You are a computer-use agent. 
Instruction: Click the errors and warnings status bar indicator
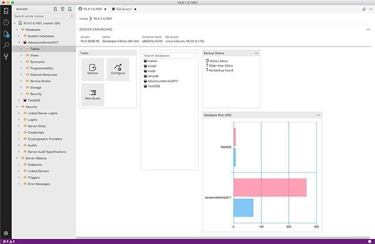pyautogui.click(x=9, y=242)
